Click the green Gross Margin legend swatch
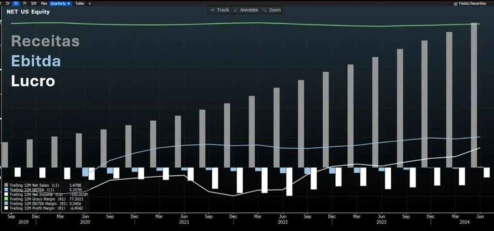The width and height of the screenshot is (494, 231). [x=7, y=199]
